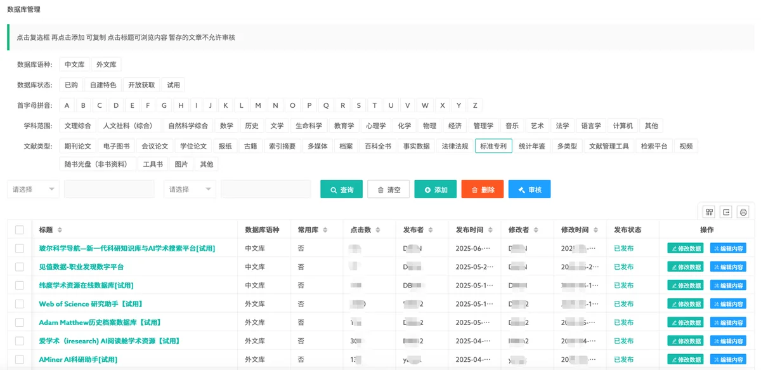This screenshot has height=370, width=761.
Task: Click the 清空 clear button
Action: [388, 189]
